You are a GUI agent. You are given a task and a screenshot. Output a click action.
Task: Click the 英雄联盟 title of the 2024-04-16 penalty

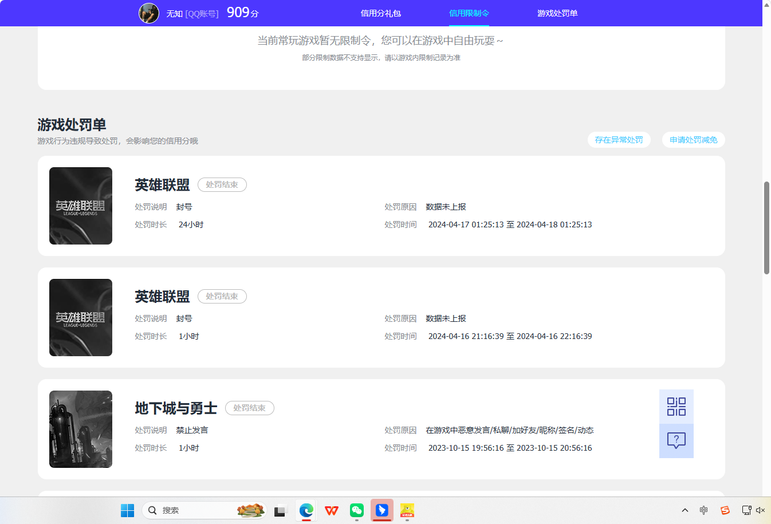pyautogui.click(x=162, y=297)
